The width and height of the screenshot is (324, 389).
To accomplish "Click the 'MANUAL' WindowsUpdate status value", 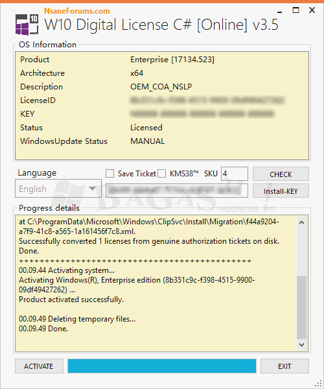I will coord(148,141).
